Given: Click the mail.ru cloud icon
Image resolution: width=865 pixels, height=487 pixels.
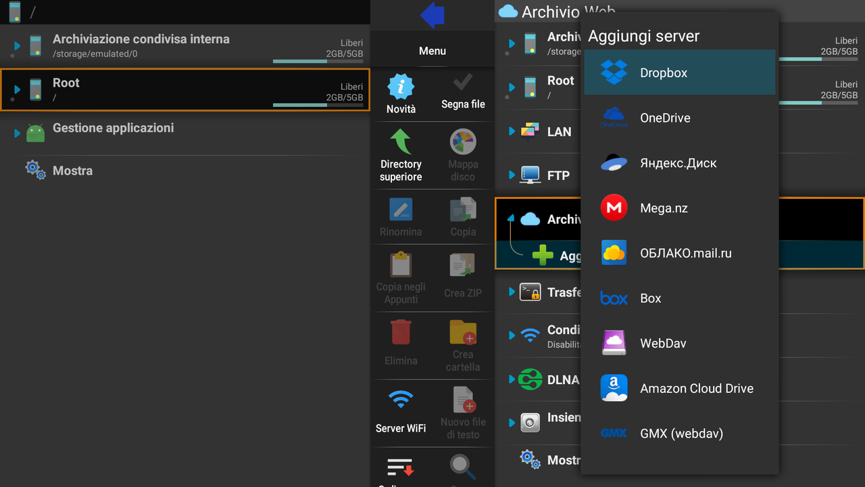Looking at the screenshot, I should pyautogui.click(x=614, y=253).
